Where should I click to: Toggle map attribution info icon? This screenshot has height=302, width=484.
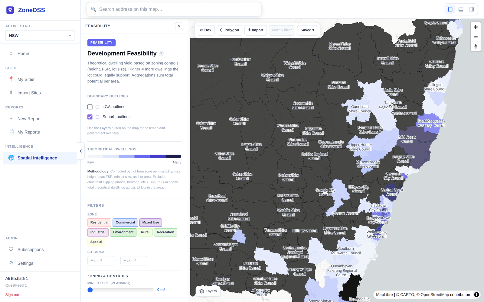coord(476,295)
